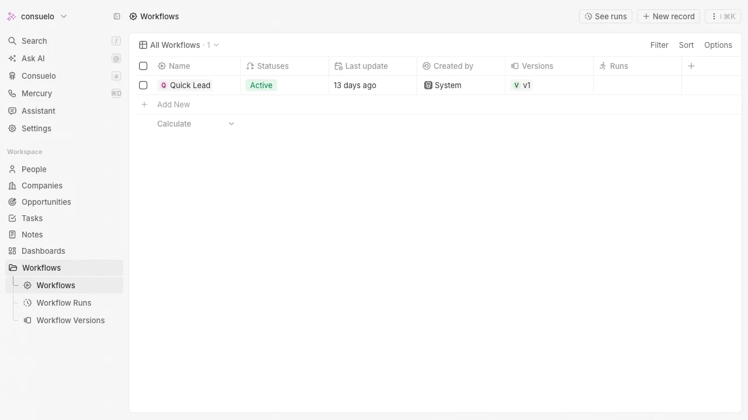Click the Workflow Runs clock icon
The width and height of the screenshot is (748, 420).
[x=27, y=303]
